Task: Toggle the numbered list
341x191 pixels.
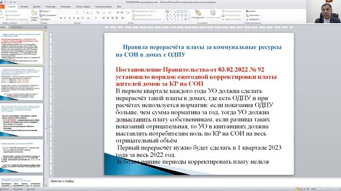Action: tap(110, 13)
